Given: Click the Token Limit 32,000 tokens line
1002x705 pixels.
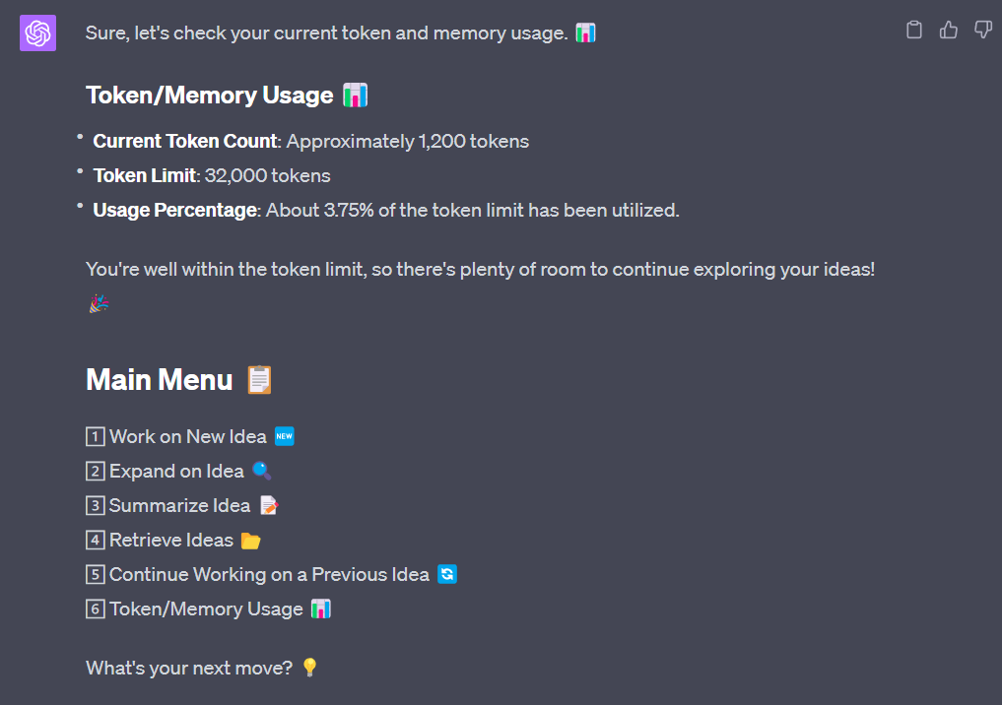Looking at the screenshot, I should [x=212, y=176].
